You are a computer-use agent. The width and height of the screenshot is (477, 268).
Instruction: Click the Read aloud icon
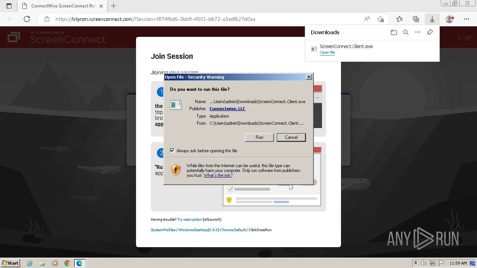point(367,19)
